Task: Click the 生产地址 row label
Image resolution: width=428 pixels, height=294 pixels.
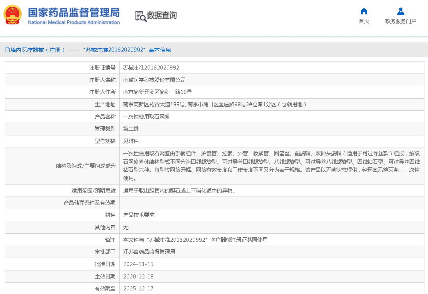Action: pos(105,104)
